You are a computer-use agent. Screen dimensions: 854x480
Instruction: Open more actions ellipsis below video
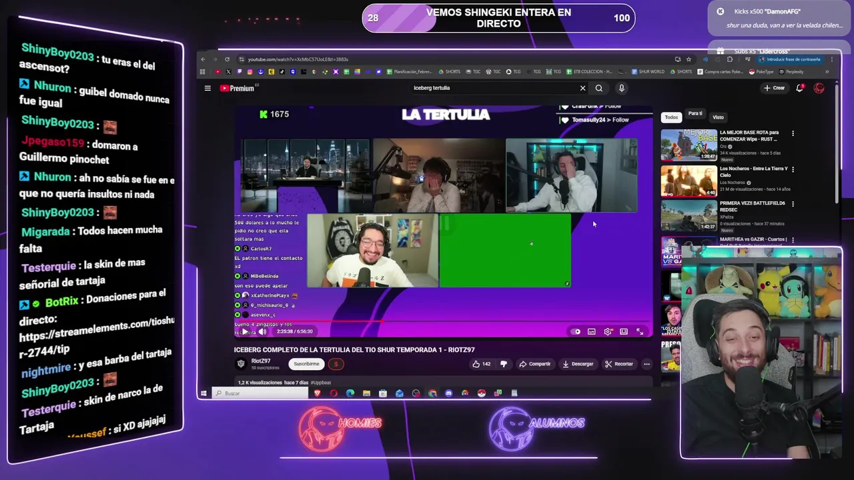coord(647,364)
